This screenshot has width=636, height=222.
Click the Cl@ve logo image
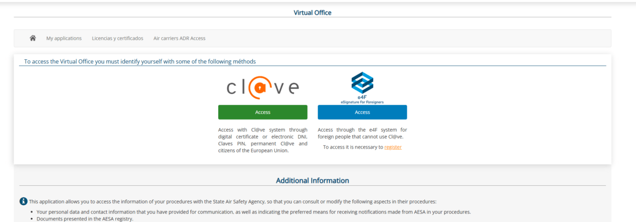coord(262,87)
